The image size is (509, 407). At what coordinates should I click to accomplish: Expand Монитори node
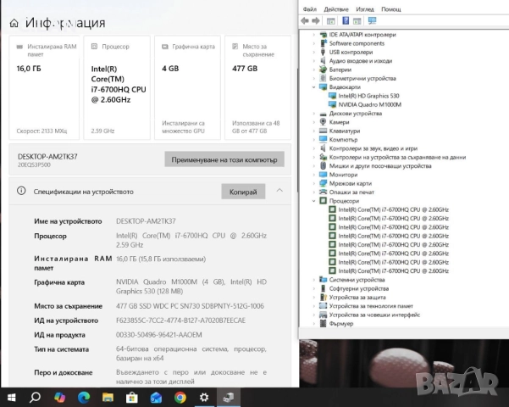click(x=313, y=175)
